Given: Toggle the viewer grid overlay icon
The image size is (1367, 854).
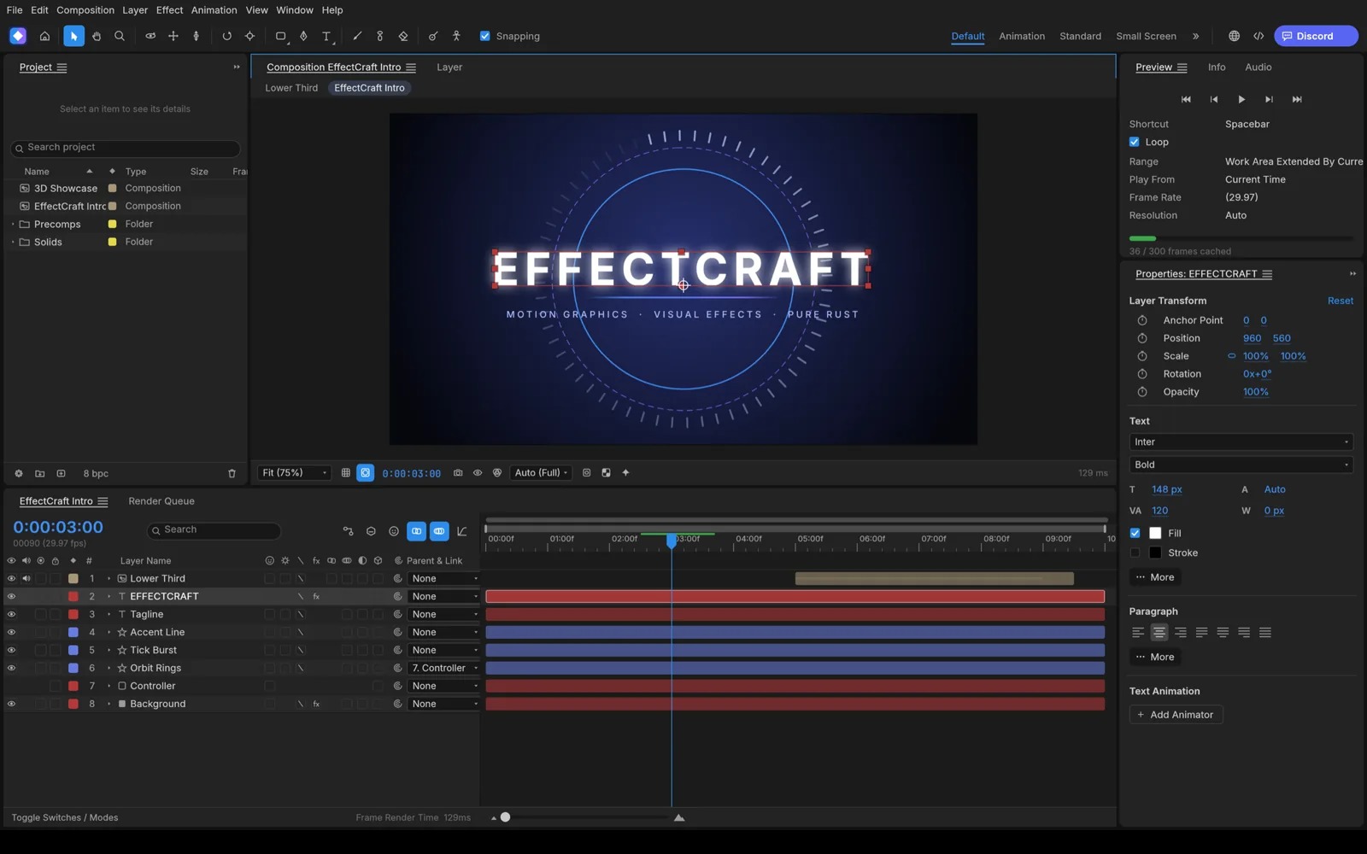Looking at the screenshot, I should (345, 472).
